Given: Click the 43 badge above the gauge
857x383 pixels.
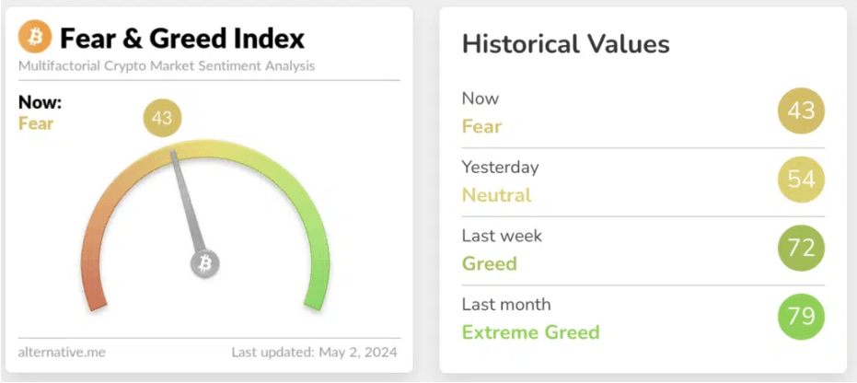Looking at the screenshot, I should coord(162,118).
